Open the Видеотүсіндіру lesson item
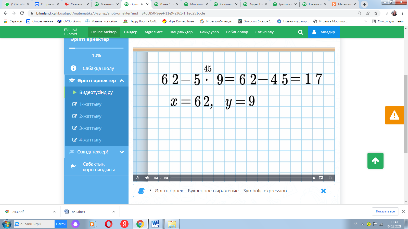 [x=96, y=92]
